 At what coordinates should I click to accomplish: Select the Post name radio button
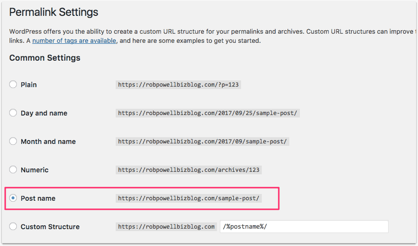pyautogui.click(x=13, y=198)
